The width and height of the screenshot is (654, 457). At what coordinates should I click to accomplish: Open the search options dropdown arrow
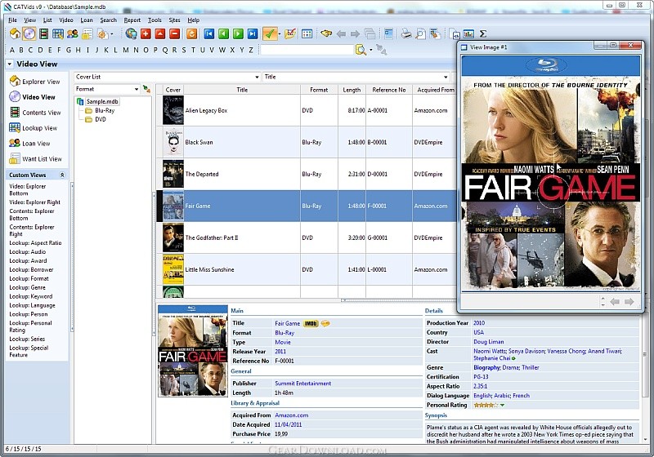point(371,51)
